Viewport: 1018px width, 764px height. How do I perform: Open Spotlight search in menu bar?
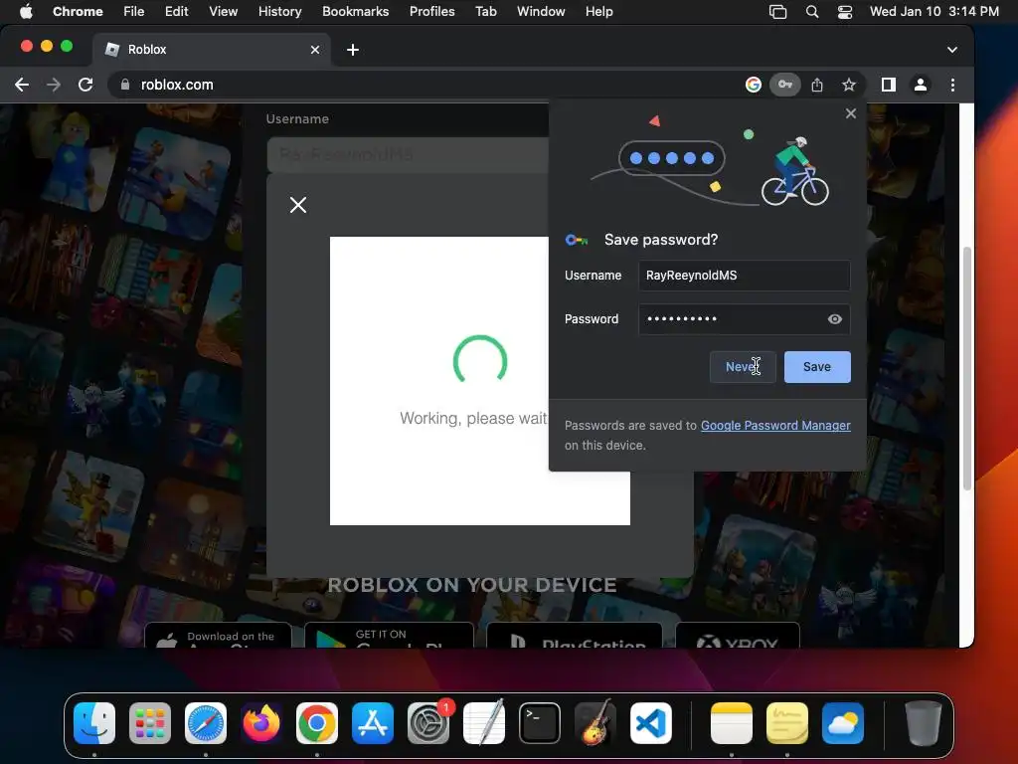point(811,11)
